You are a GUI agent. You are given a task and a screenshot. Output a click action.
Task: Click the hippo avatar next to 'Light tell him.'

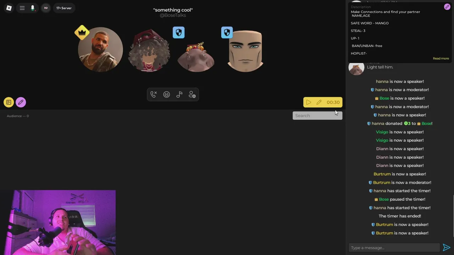356,68
